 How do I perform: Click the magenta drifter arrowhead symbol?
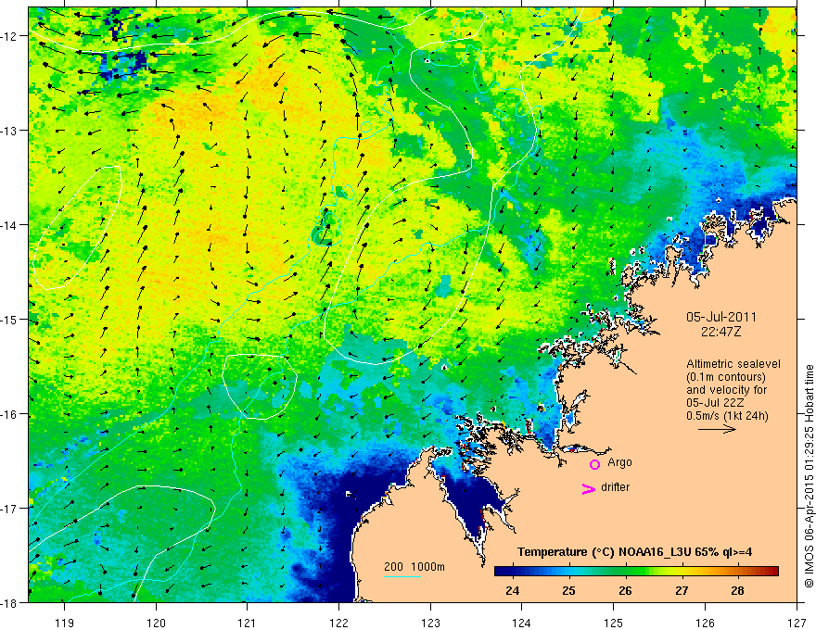pos(589,488)
